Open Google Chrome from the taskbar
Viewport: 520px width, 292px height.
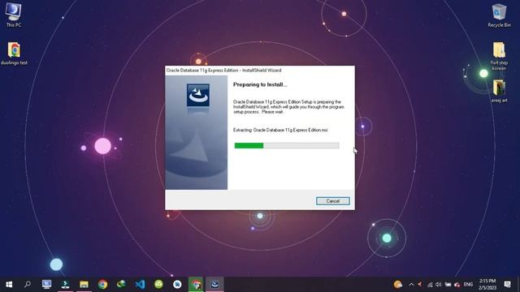tap(102, 285)
